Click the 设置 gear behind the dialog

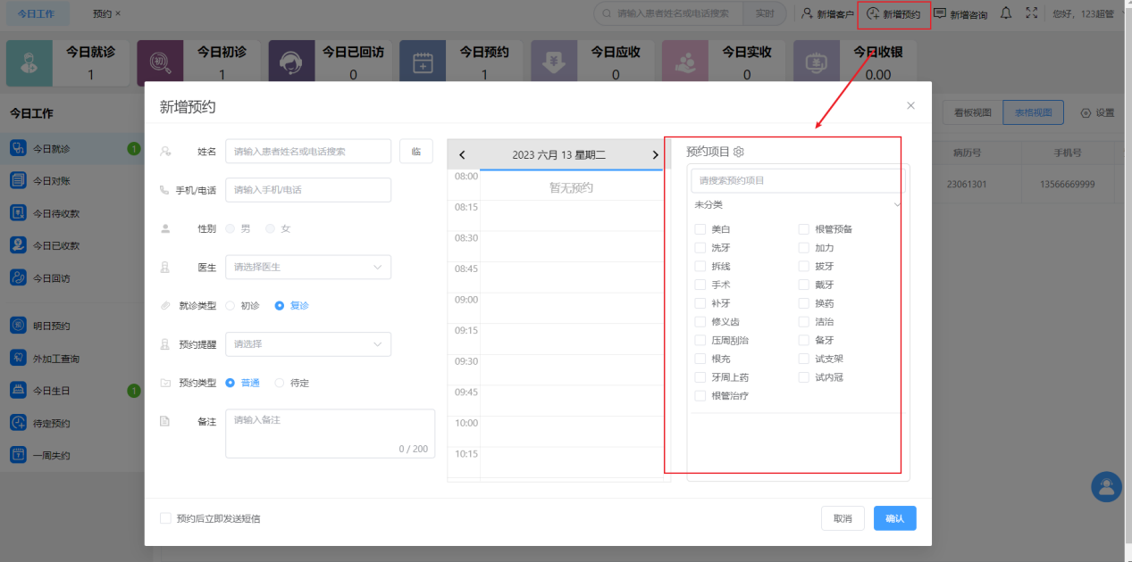point(1086,113)
